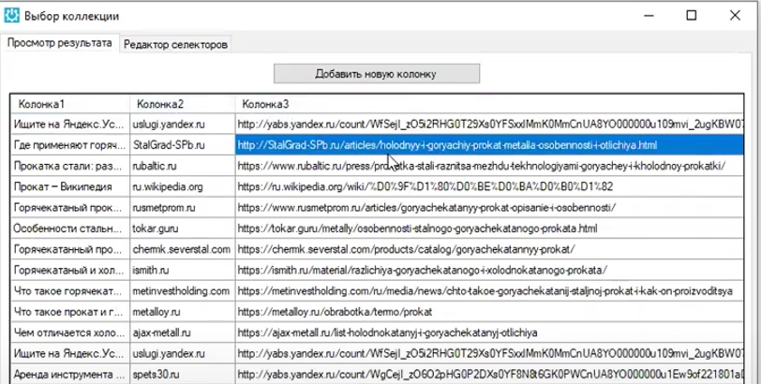This screenshot has height=384, width=761.
Task: Click the metinvestholding.com domain cell
Action: pos(183,291)
